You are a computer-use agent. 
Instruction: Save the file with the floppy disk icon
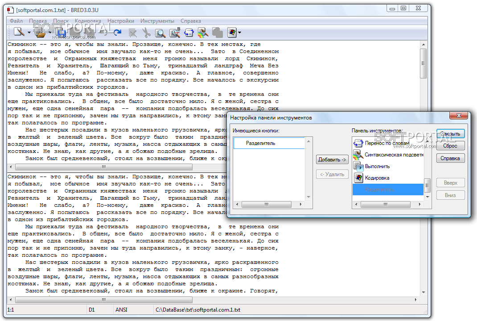click(x=61, y=32)
